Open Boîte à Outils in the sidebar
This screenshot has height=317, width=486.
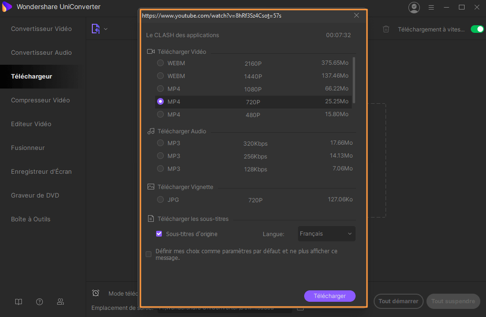tap(30, 219)
